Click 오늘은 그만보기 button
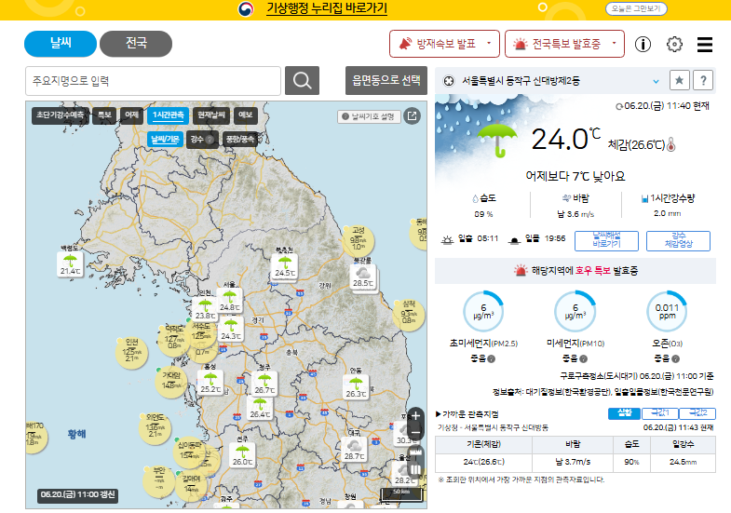Viewport: 731px width, 513px height. pos(636,9)
